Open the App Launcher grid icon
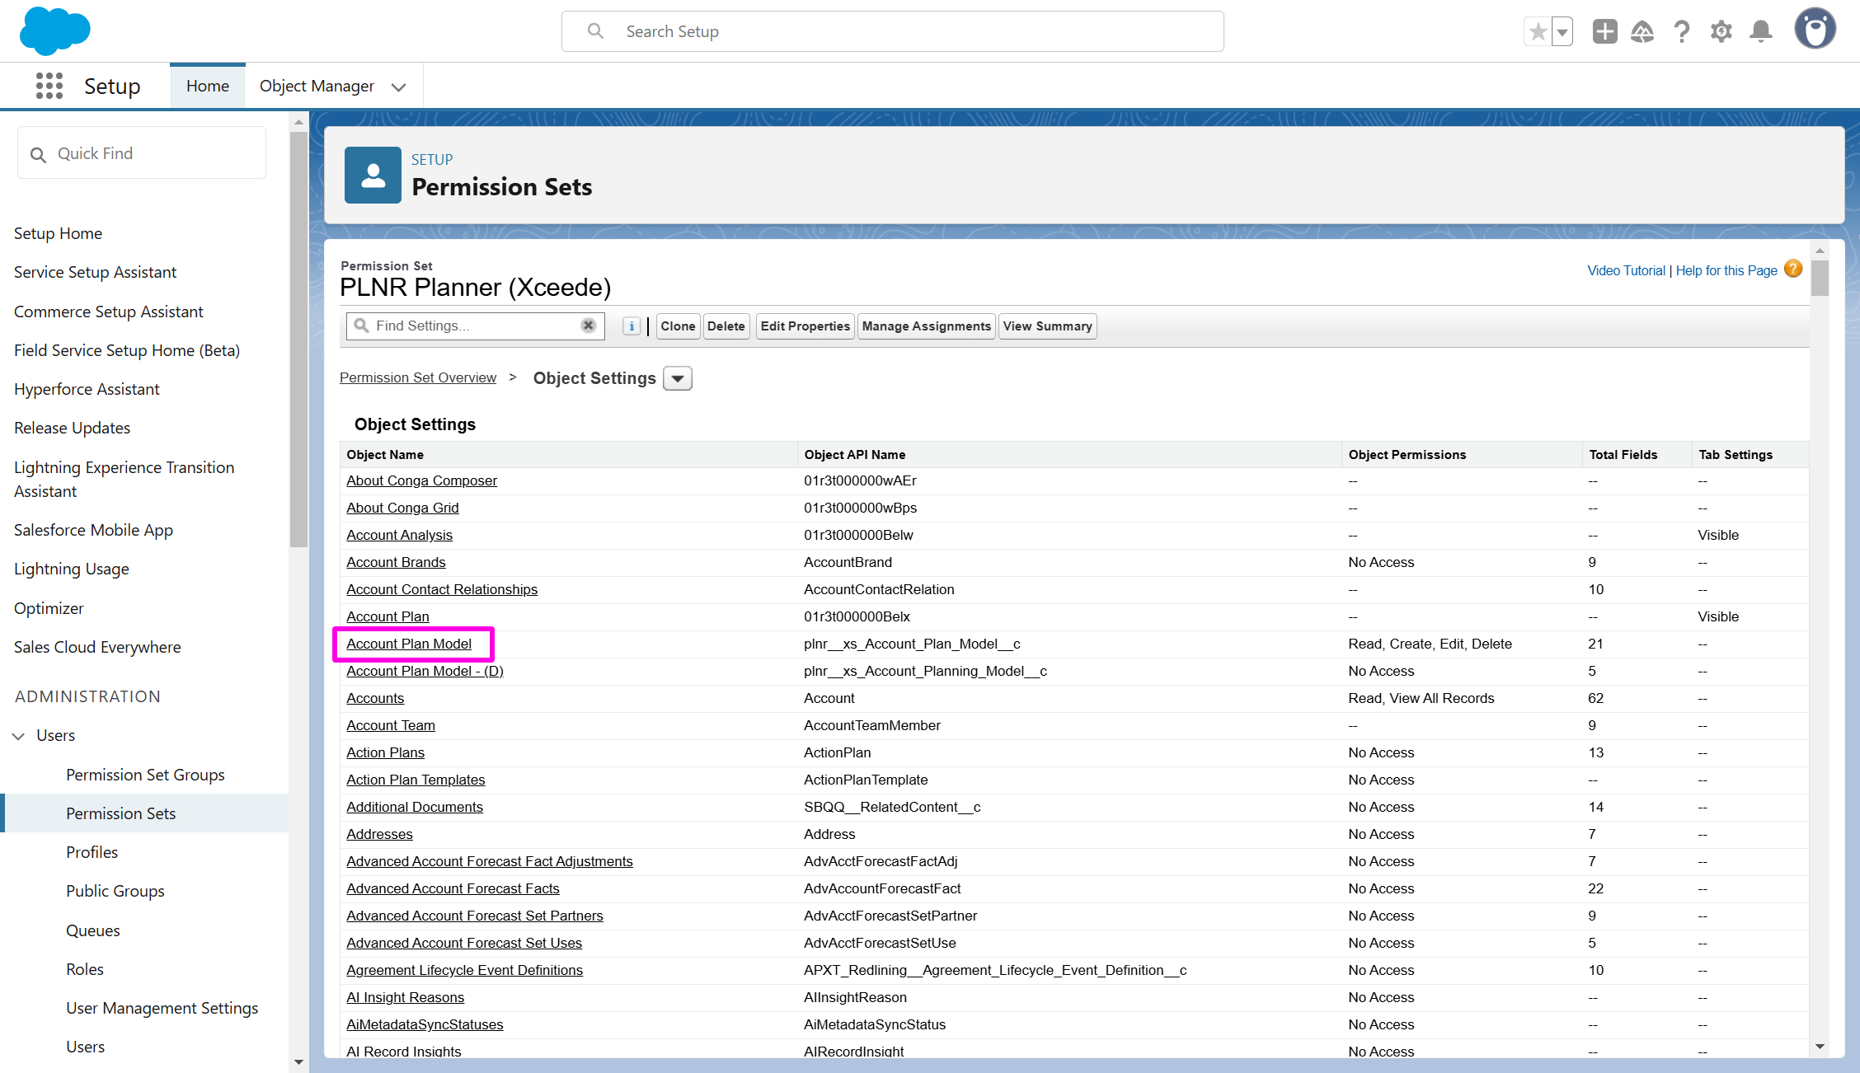Screen dimensions: 1860x1073 point(49,86)
